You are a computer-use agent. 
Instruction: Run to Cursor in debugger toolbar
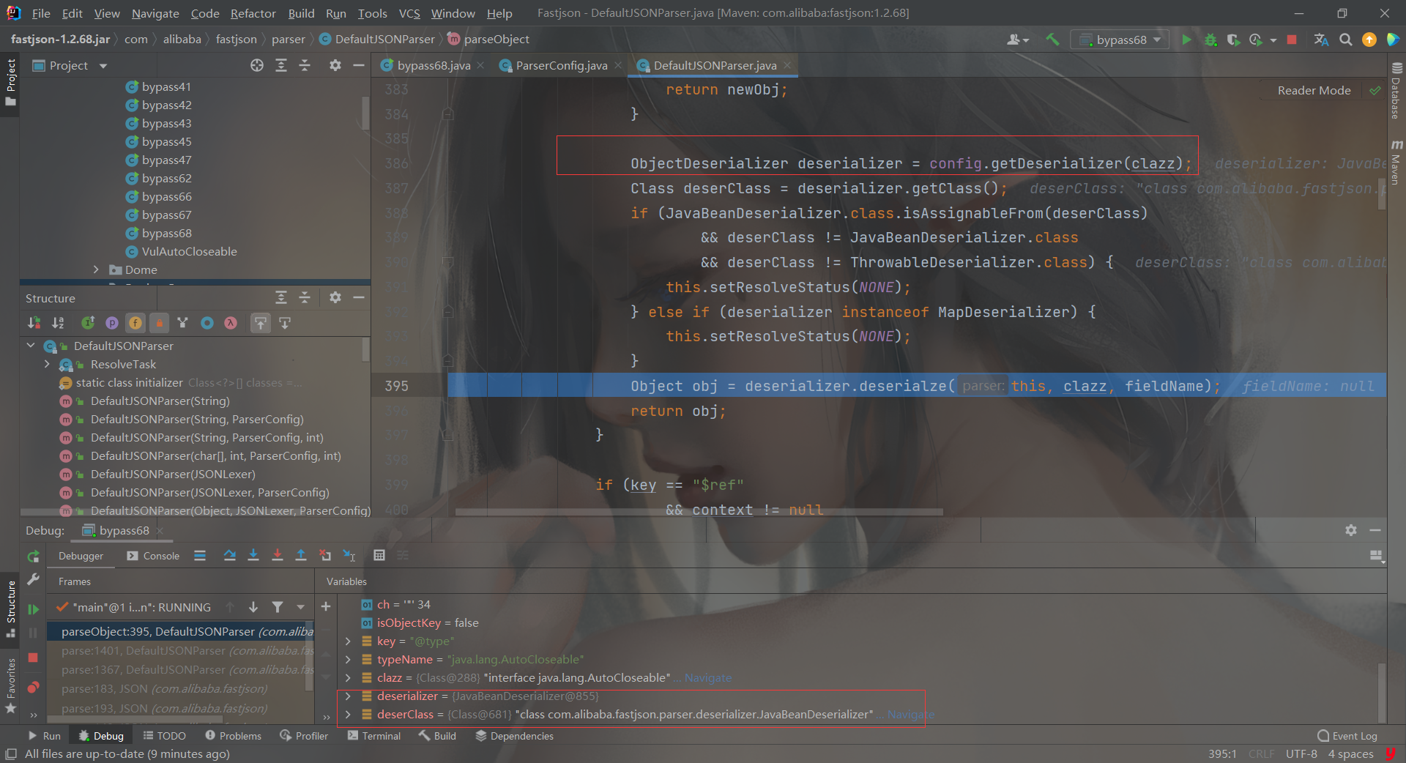[x=349, y=556]
